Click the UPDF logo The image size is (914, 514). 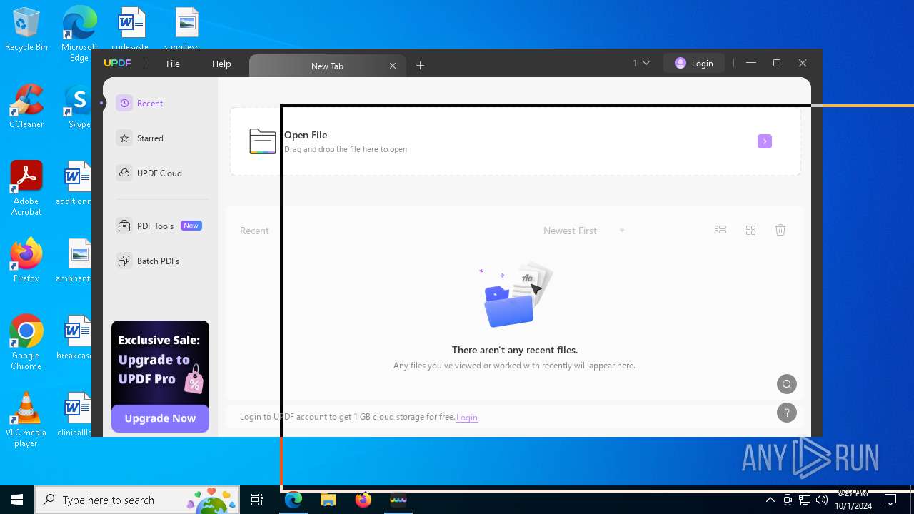[117, 64]
